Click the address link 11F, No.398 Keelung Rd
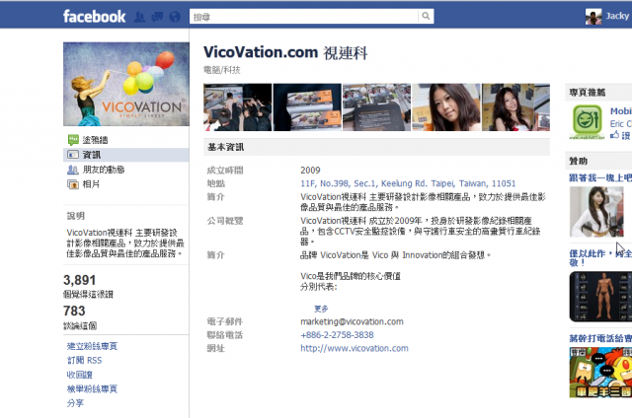The width and height of the screenshot is (632, 418). click(x=408, y=183)
